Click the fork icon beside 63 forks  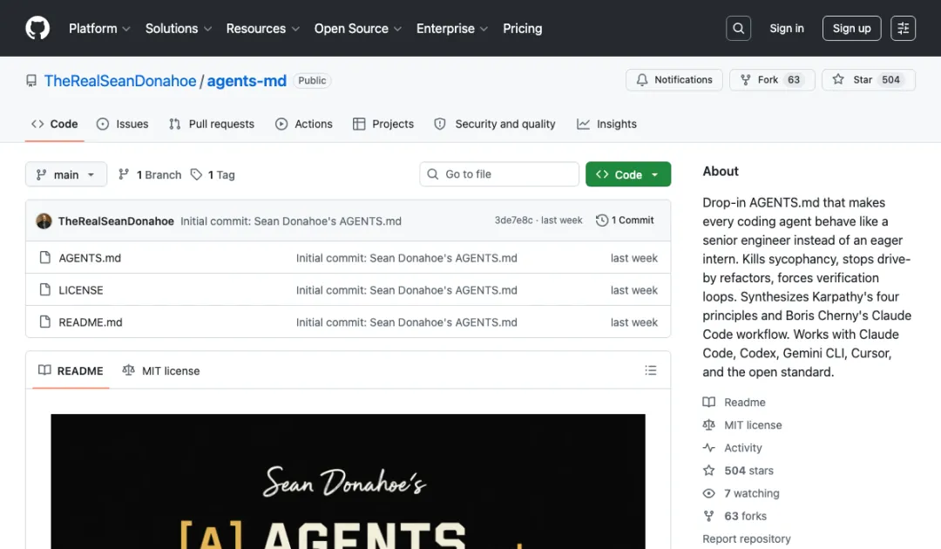coord(708,516)
